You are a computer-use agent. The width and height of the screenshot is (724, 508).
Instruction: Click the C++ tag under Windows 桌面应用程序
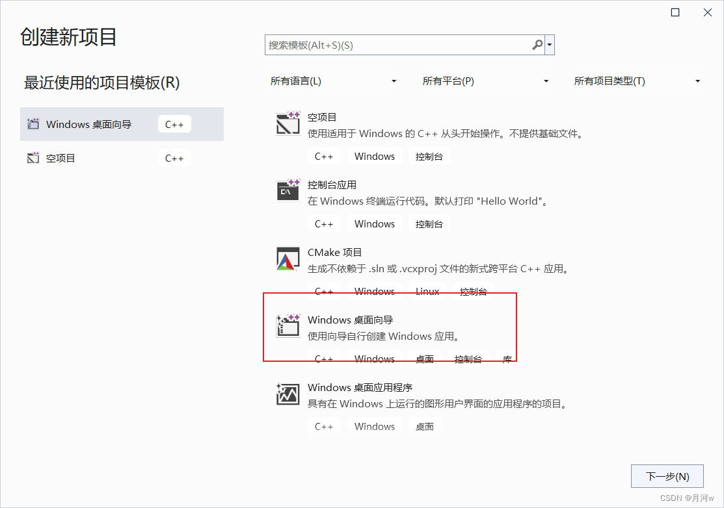coord(324,426)
